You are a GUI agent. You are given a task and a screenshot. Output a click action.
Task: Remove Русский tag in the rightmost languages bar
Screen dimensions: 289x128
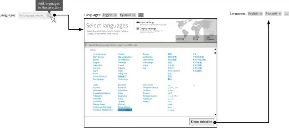pyautogui.click(x=280, y=14)
